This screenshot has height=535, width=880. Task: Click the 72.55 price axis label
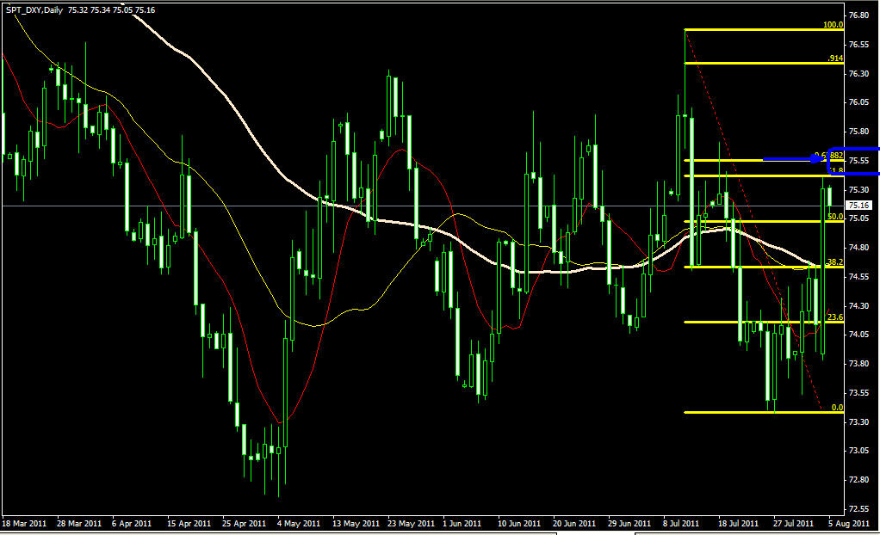[860, 508]
